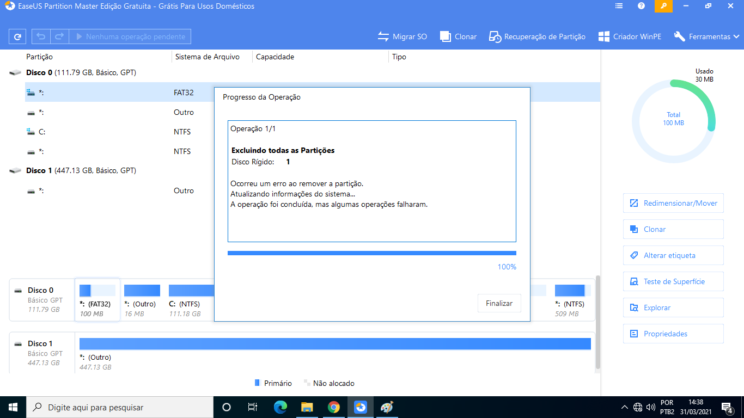Open Paint app from taskbar

click(x=387, y=407)
